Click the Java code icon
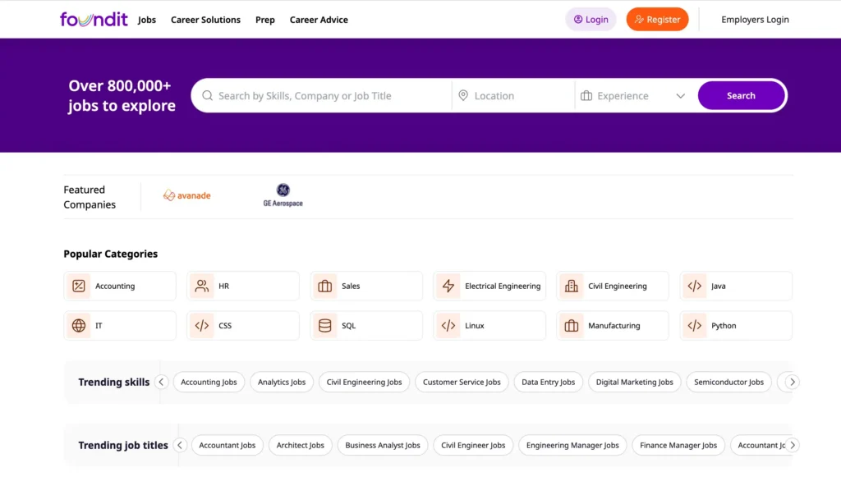841x495 pixels. (695, 286)
